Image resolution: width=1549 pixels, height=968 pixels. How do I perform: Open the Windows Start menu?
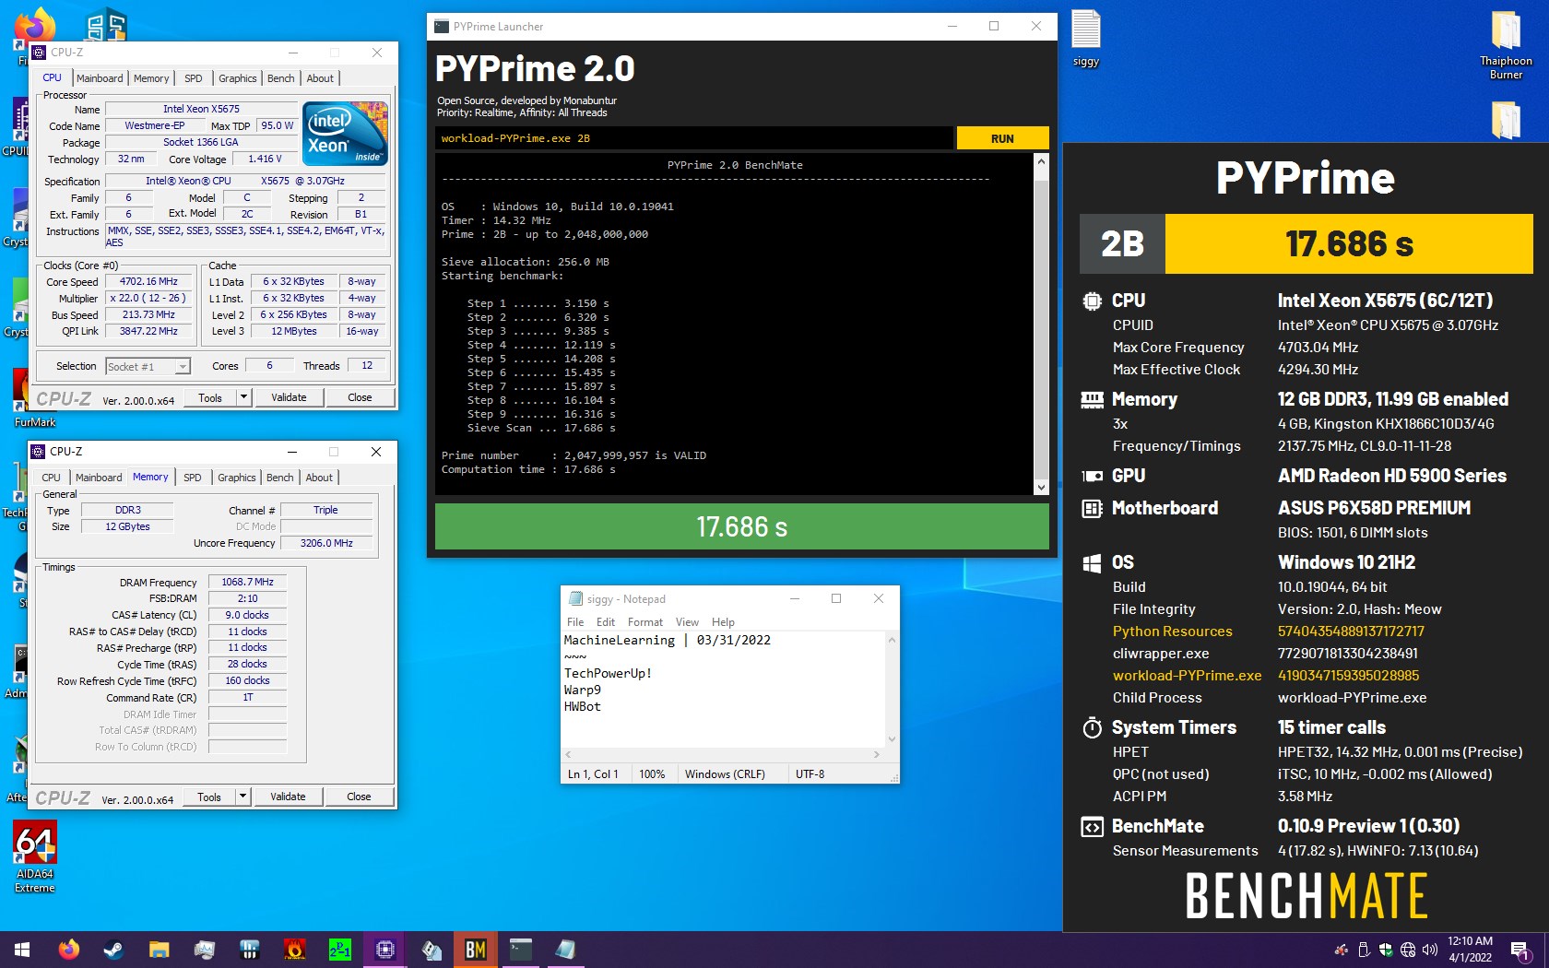(22, 950)
